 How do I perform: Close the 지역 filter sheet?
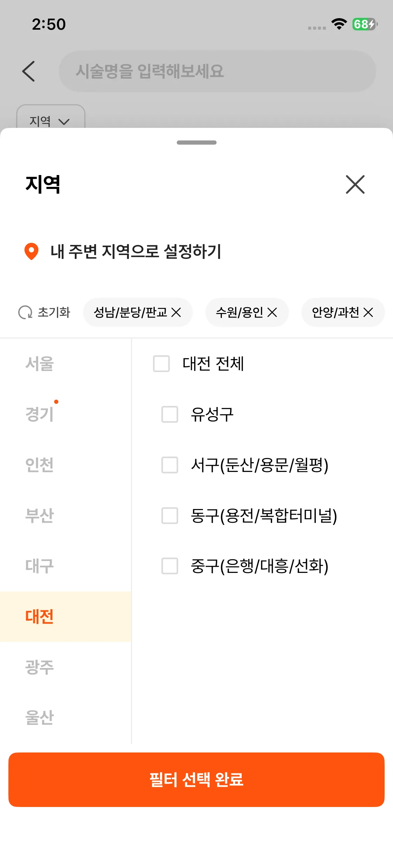click(355, 184)
